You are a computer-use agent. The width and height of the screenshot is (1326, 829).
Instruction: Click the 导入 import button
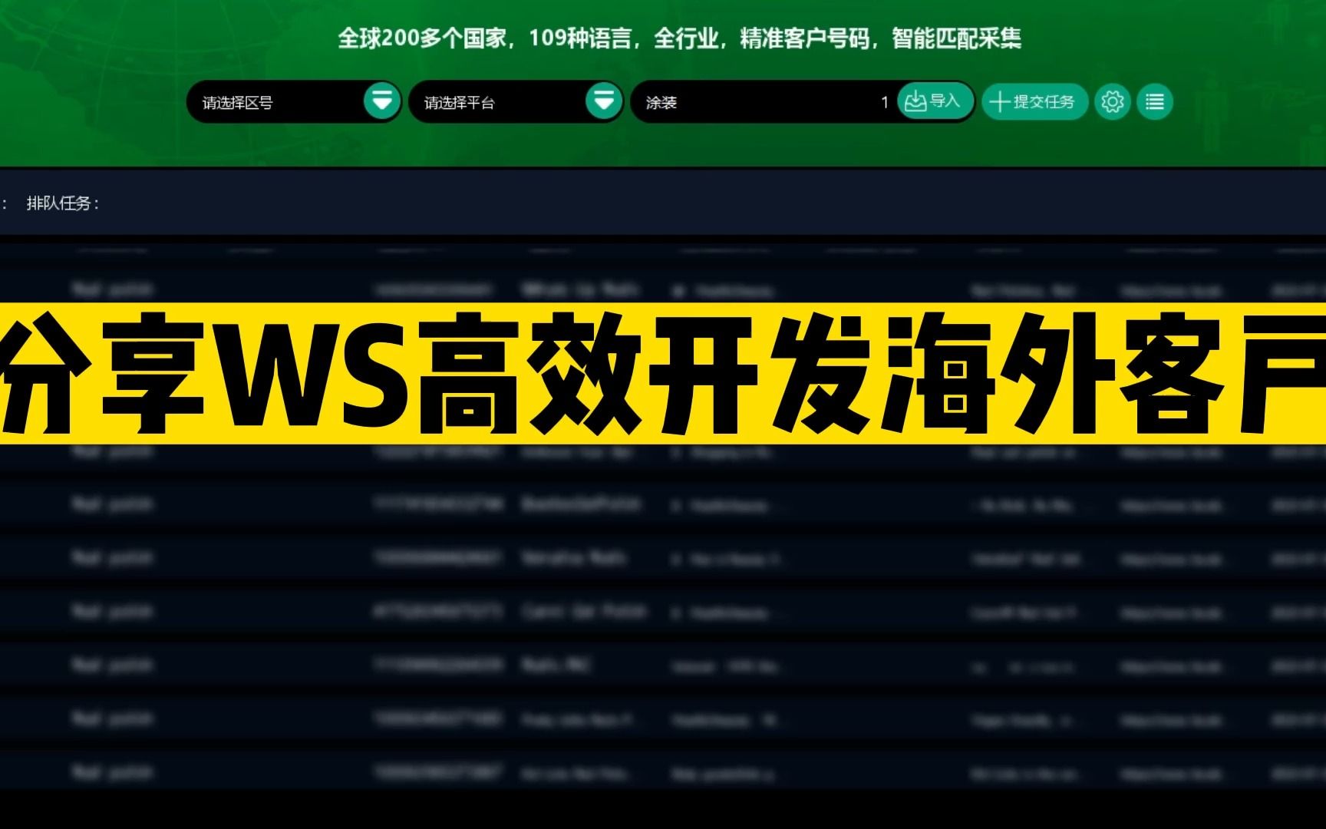point(935,101)
